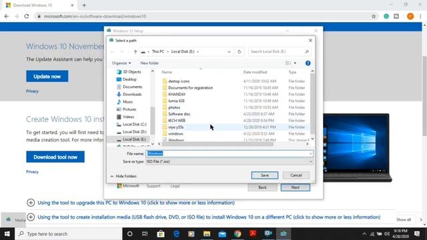Select 3D Objects in navigation pane
Image resolution: width=427 pixels, height=240 pixels.
[132, 72]
